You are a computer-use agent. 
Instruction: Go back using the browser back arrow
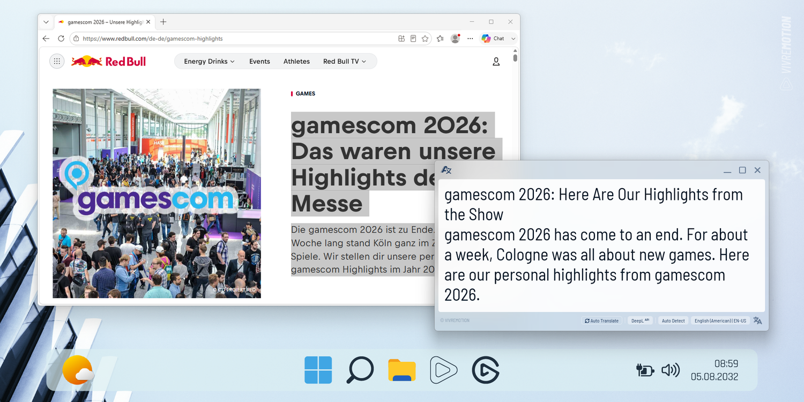pos(46,39)
